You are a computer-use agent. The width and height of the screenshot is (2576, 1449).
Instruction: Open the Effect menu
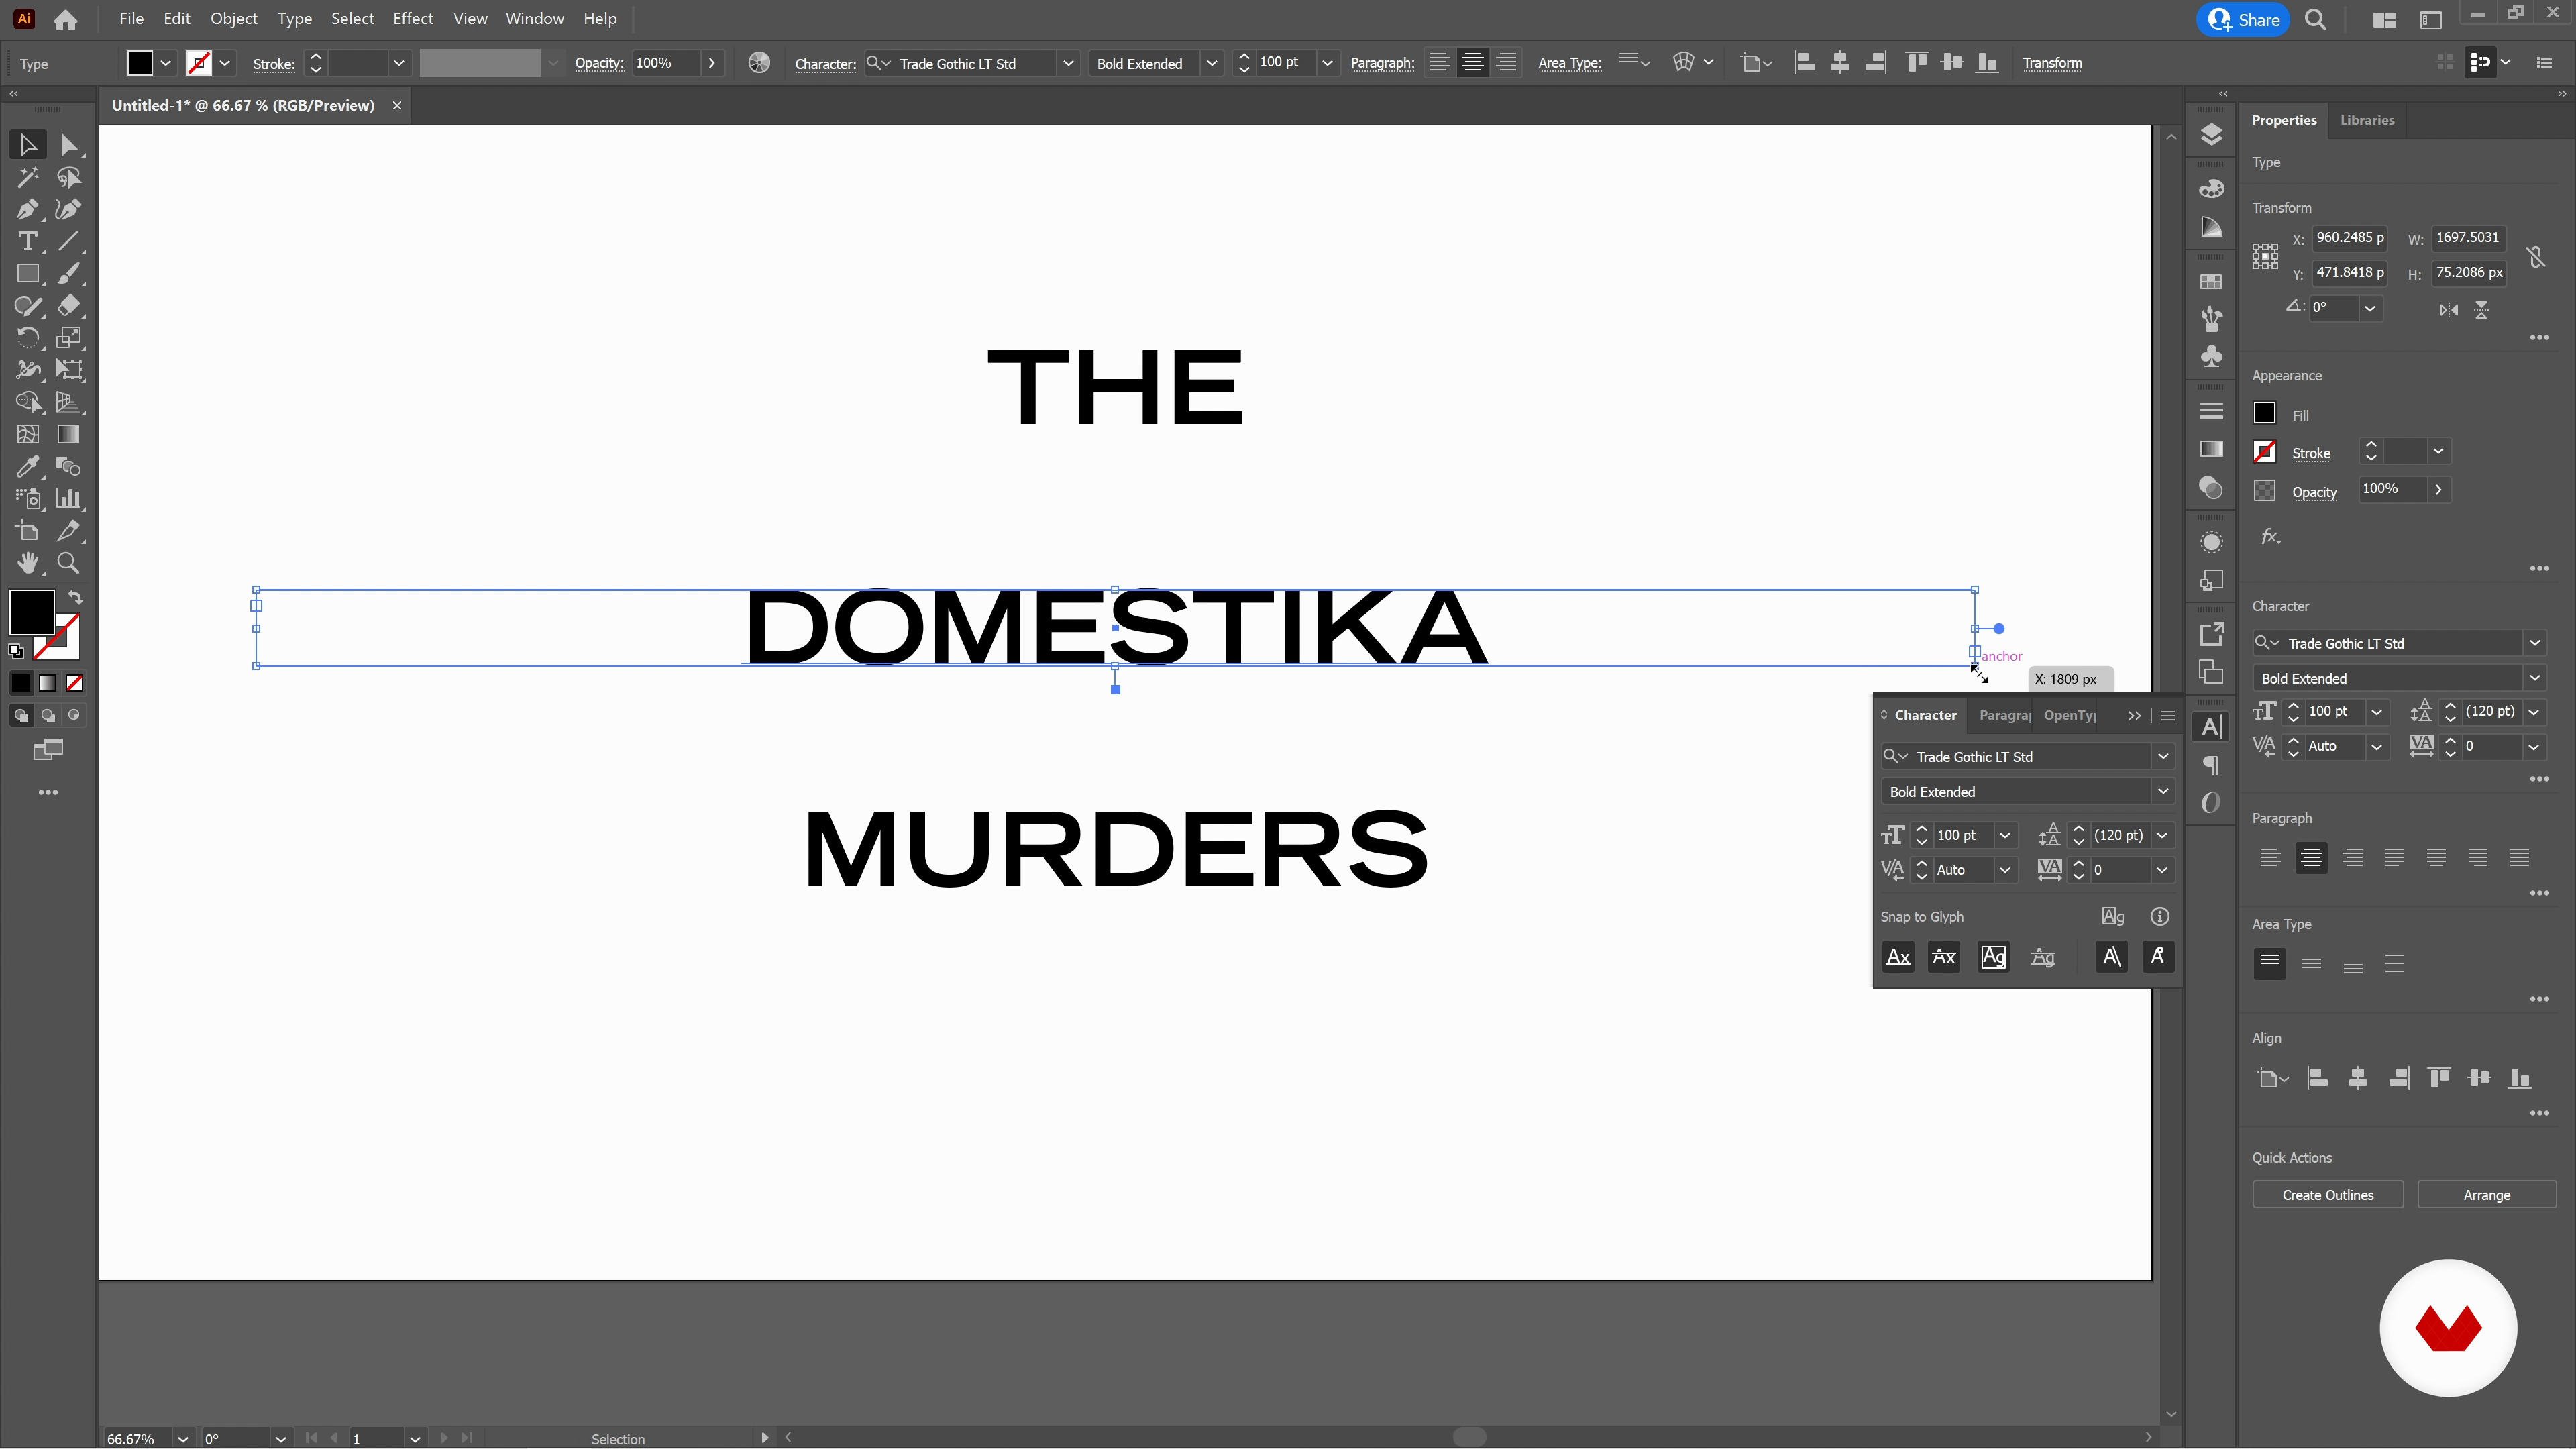pyautogui.click(x=412, y=19)
